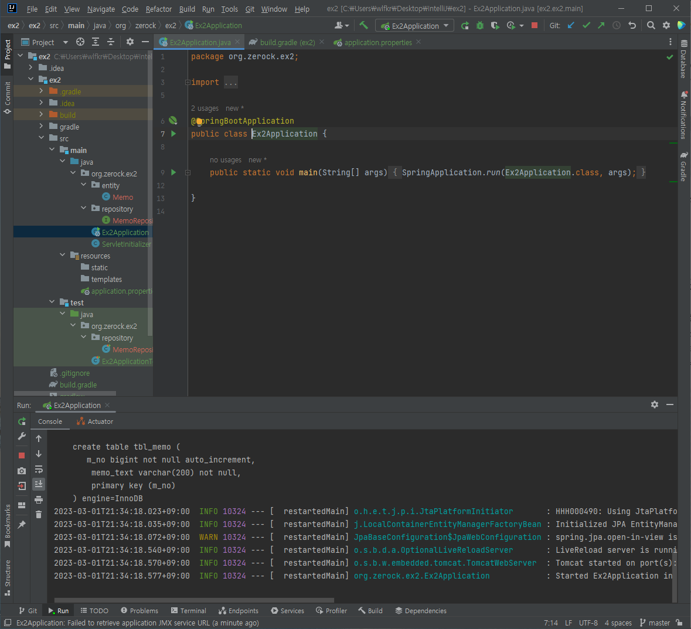The image size is (691, 629).
Task: Open IDE settings gear in the top toolbar
Action: (x=666, y=26)
